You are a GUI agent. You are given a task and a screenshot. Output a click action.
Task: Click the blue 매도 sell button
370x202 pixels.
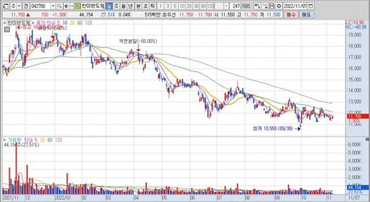(306, 15)
